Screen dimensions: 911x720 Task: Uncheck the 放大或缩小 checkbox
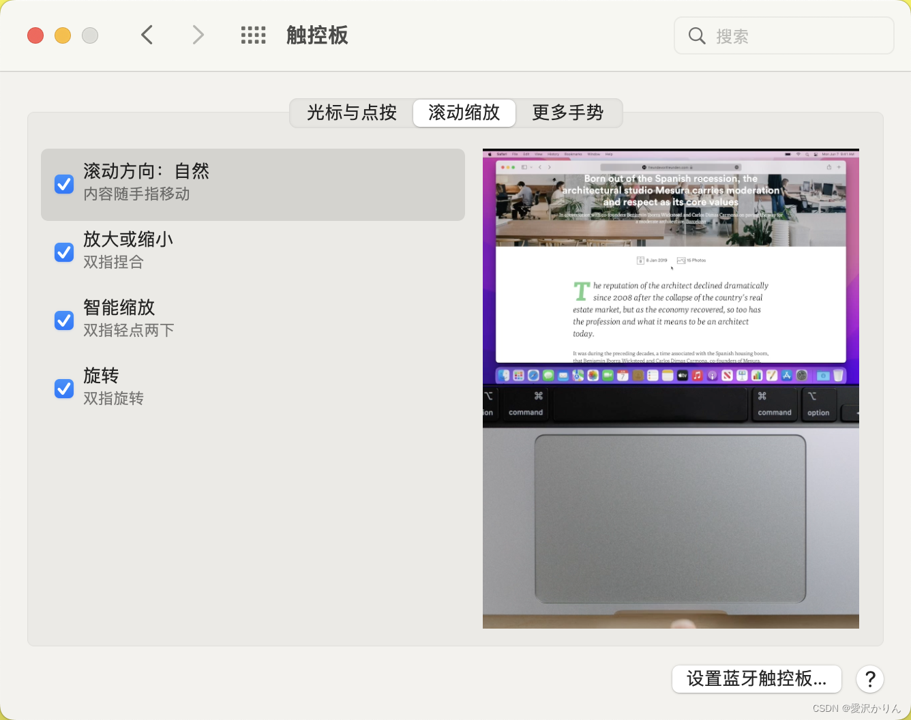coord(64,252)
